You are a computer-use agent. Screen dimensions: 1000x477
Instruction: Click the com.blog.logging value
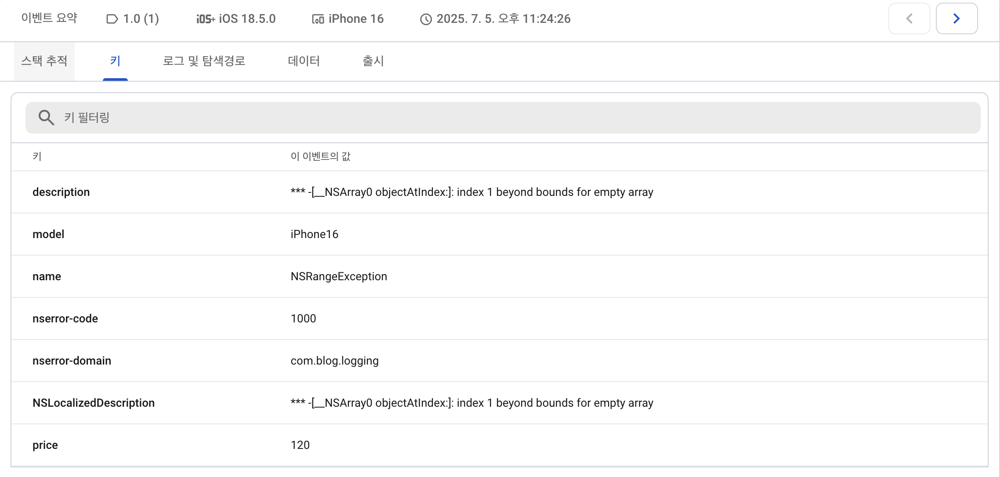(x=334, y=361)
